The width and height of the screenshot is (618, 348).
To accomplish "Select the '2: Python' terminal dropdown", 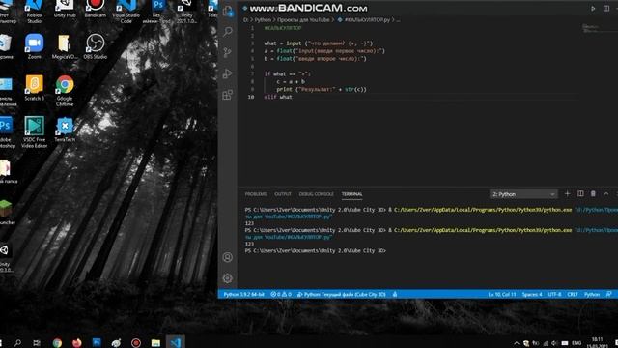I will pyautogui.click(x=523, y=194).
